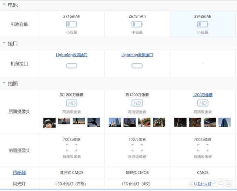Viewport: 237px width, 191px height.
Task: Select 700万像素 in first column
Action: [x=71, y=139]
